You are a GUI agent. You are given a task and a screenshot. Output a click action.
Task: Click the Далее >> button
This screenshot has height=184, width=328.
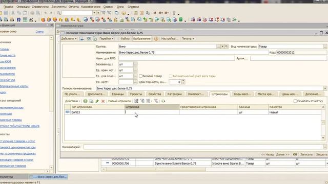tap(282, 154)
